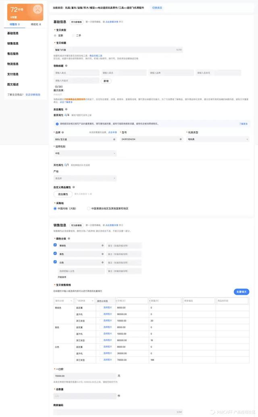
Task: Click help icon beside 颜色分类
Action: pyautogui.click(x=69, y=239)
